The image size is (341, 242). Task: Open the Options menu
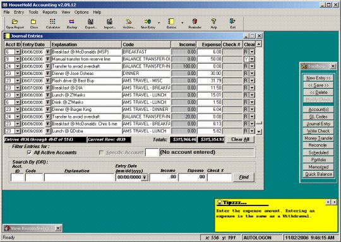coord(81,13)
